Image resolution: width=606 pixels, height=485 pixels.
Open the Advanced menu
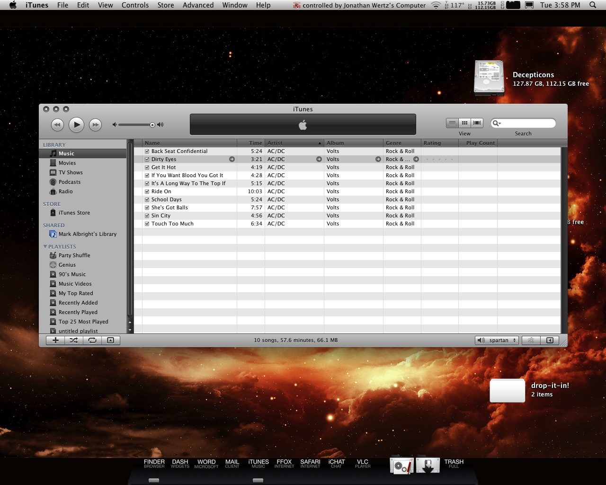(x=198, y=5)
